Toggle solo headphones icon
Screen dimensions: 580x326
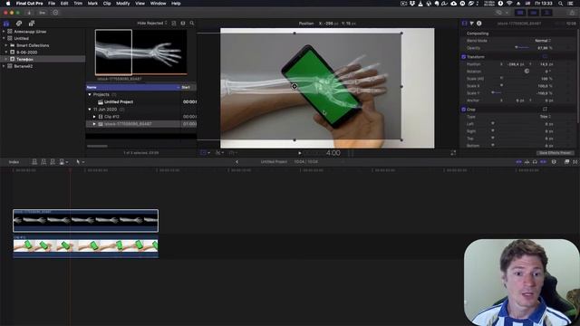click(535, 162)
